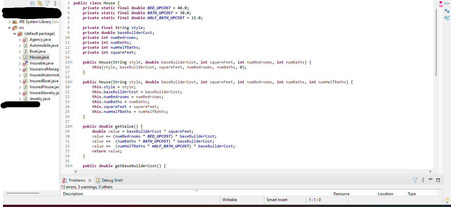This screenshot has width=451, height=207.
Task: Collapse the src folder in Package Explorer
Action: [9, 27]
